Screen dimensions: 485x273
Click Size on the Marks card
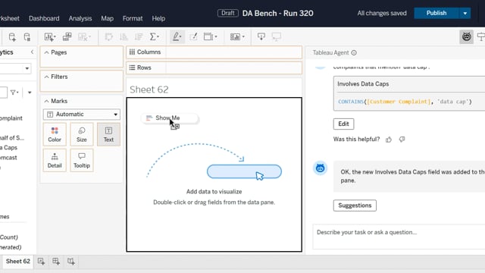[82, 134]
